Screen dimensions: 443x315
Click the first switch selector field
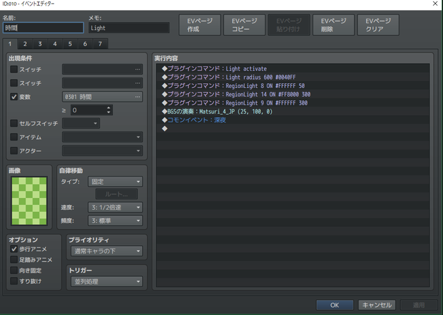[103, 69]
